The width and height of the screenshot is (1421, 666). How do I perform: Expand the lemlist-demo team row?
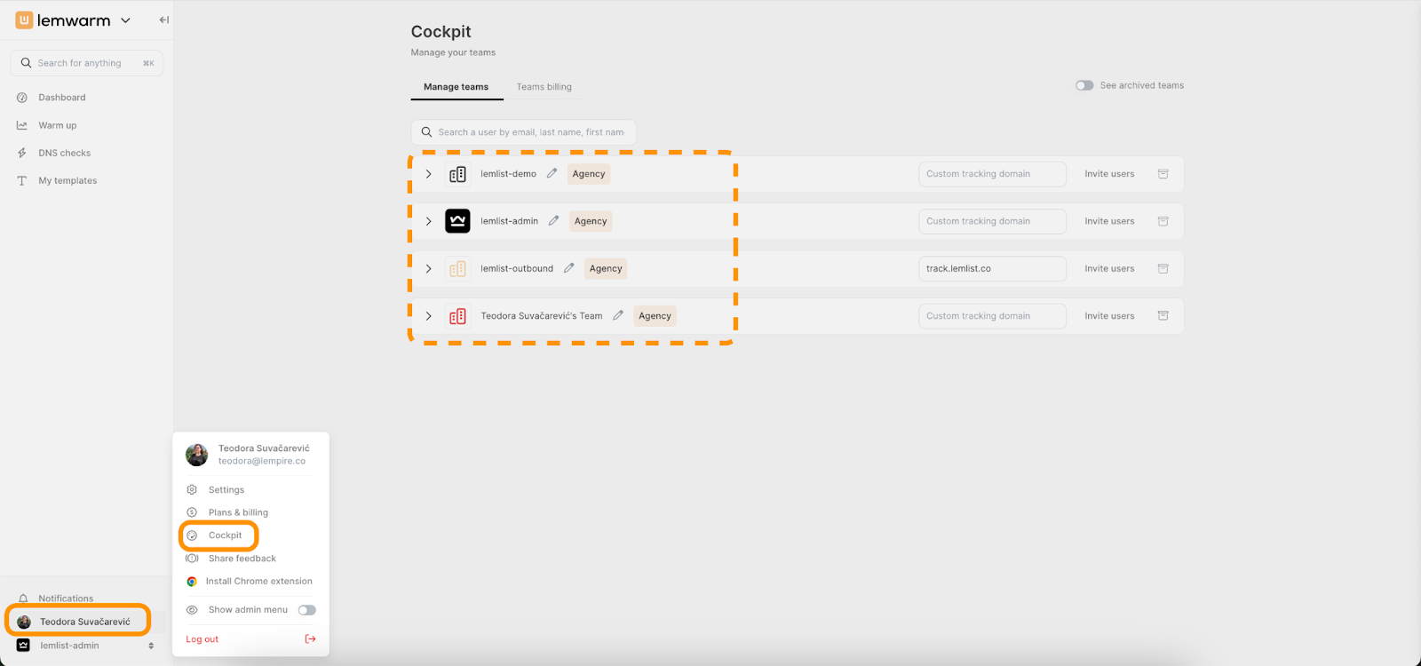click(x=429, y=174)
